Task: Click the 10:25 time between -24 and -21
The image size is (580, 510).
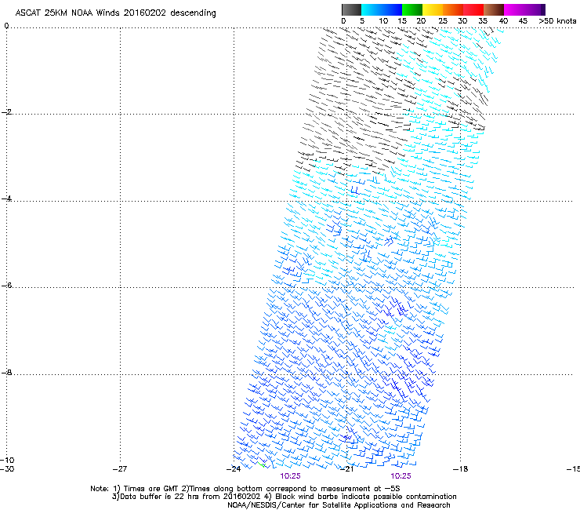Action: tap(290, 476)
